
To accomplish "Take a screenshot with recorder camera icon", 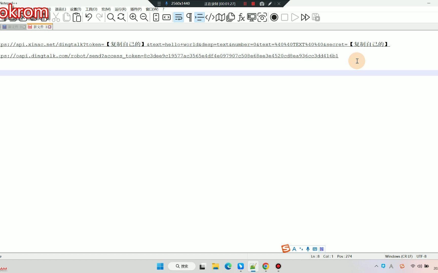I will point(262,4).
